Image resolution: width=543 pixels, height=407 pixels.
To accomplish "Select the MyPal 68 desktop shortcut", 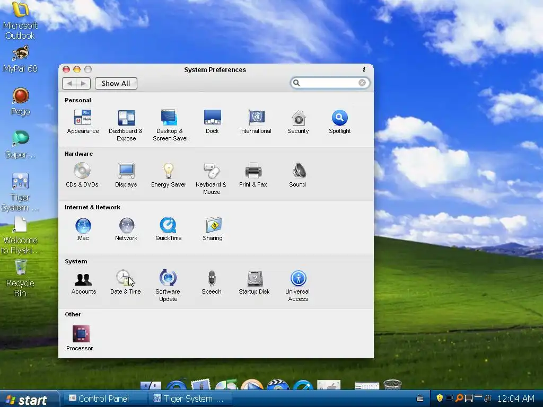I will [20, 59].
